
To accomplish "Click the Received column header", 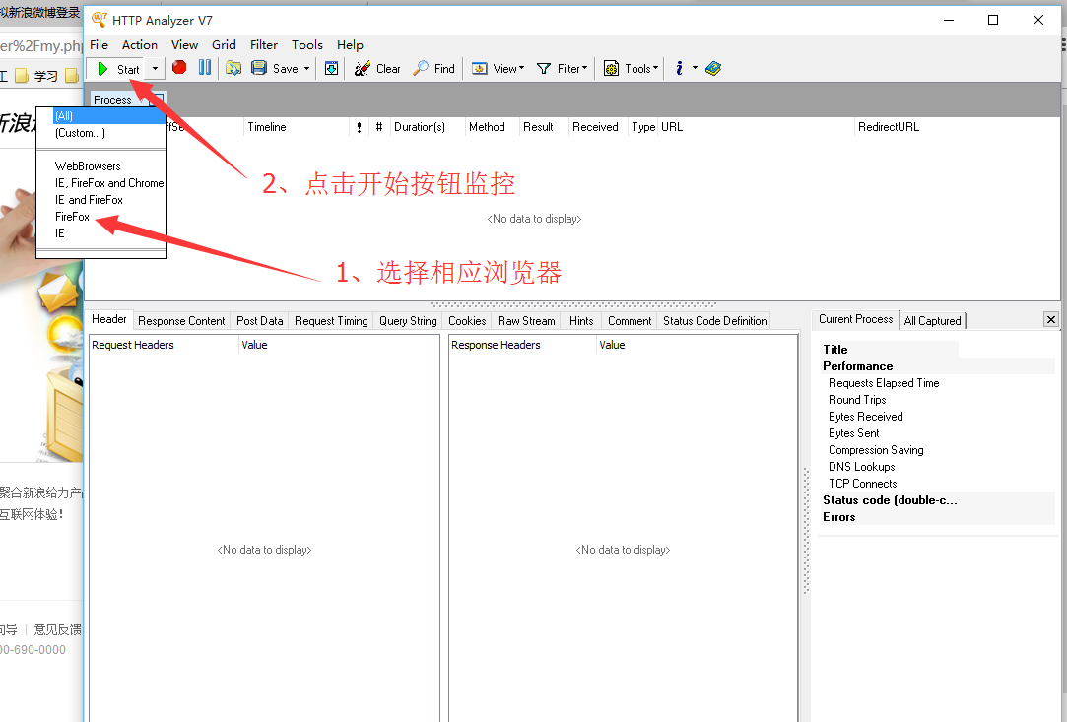I will pyautogui.click(x=598, y=127).
